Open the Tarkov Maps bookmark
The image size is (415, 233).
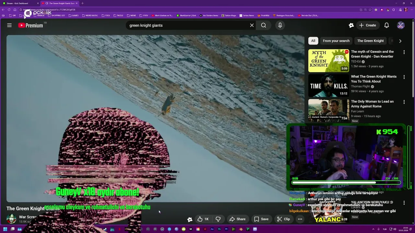coord(228,15)
